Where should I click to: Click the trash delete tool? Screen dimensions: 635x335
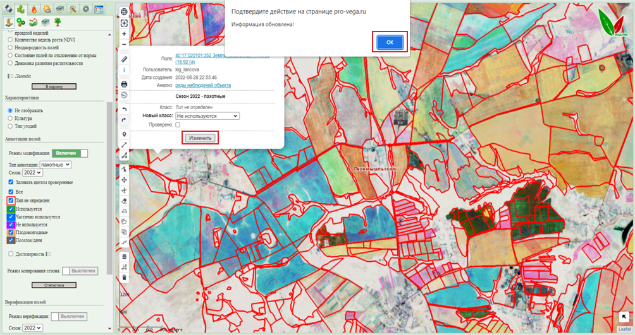click(124, 278)
